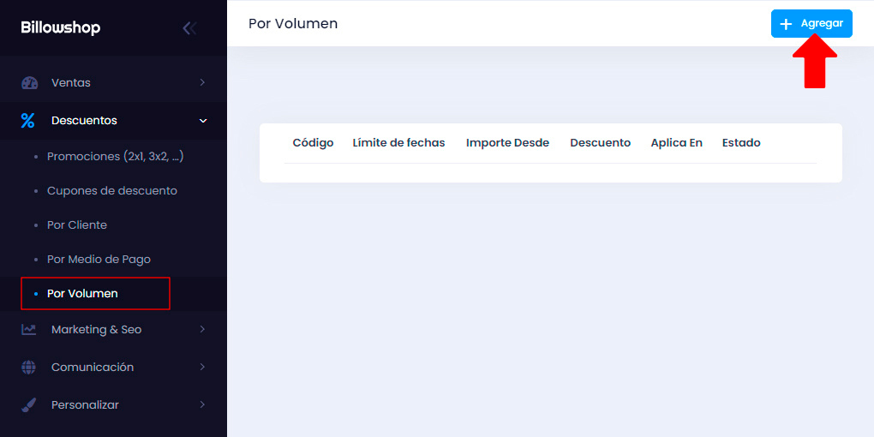This screenshot has width=874, height=437.
Task: Click the Personalizar paintbrush icon
Action: pyautogui.click(x=30, y=405)
